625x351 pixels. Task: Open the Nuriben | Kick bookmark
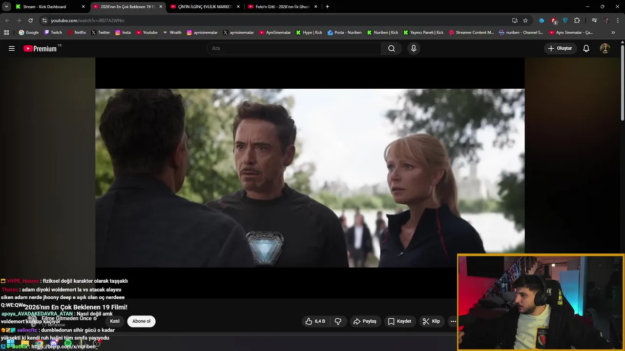382,33
